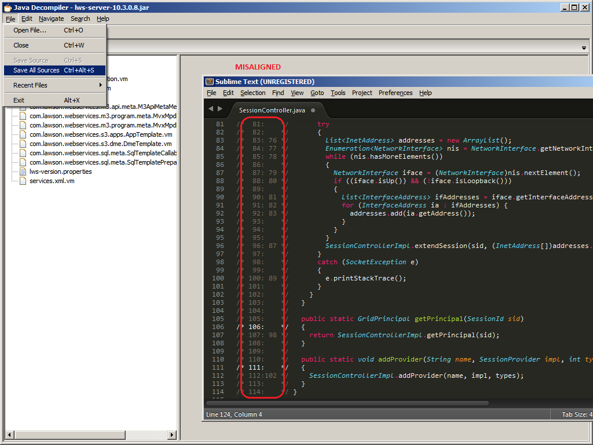Viewport: 593px width, 445px height.
Task: Open the Preferences menu in Sublime Text
Action: (395, 93)
